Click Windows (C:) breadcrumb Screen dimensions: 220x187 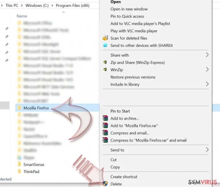(x=37, y=6)
